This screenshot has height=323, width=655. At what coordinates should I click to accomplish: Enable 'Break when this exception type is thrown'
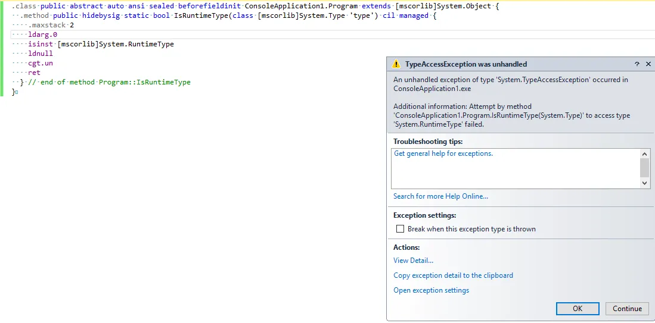coord(401,229)
